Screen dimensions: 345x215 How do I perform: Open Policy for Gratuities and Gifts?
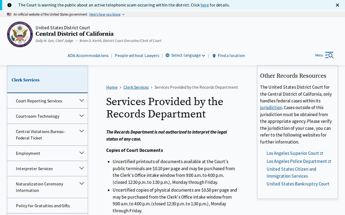tap(43, 206)
